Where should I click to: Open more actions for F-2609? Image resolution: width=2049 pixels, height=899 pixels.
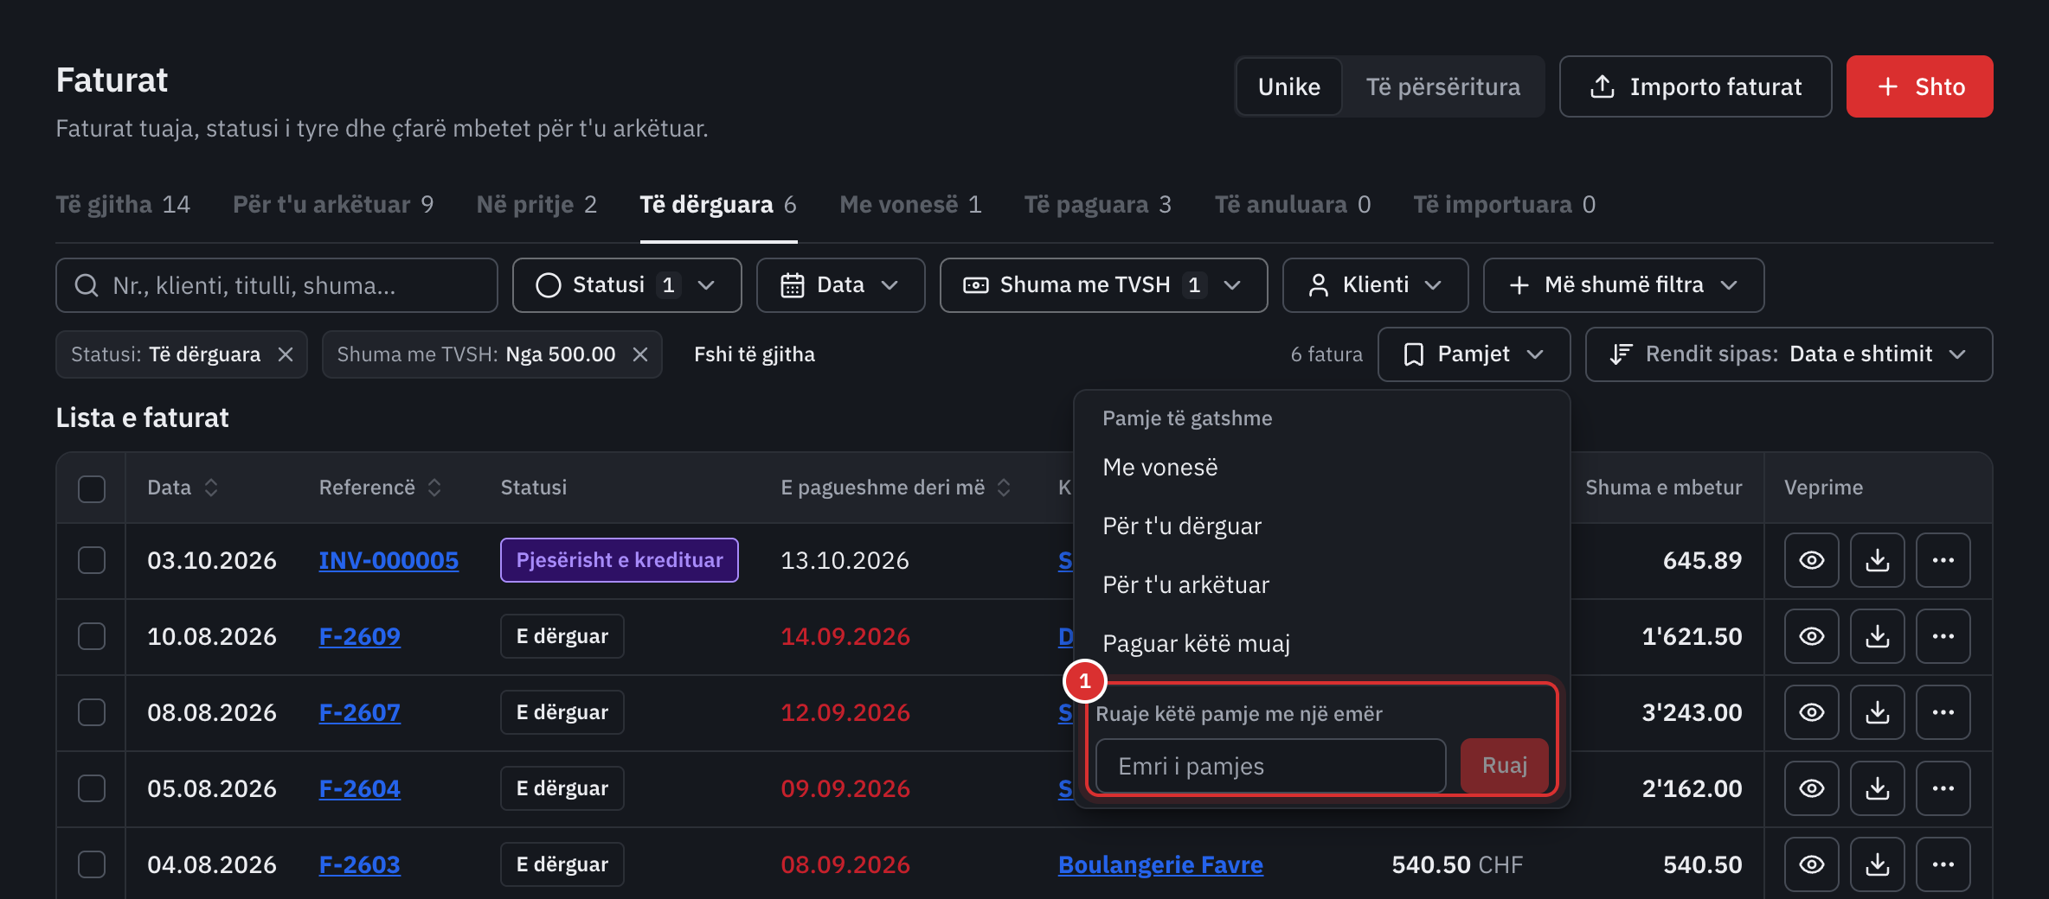(1943, 636)
